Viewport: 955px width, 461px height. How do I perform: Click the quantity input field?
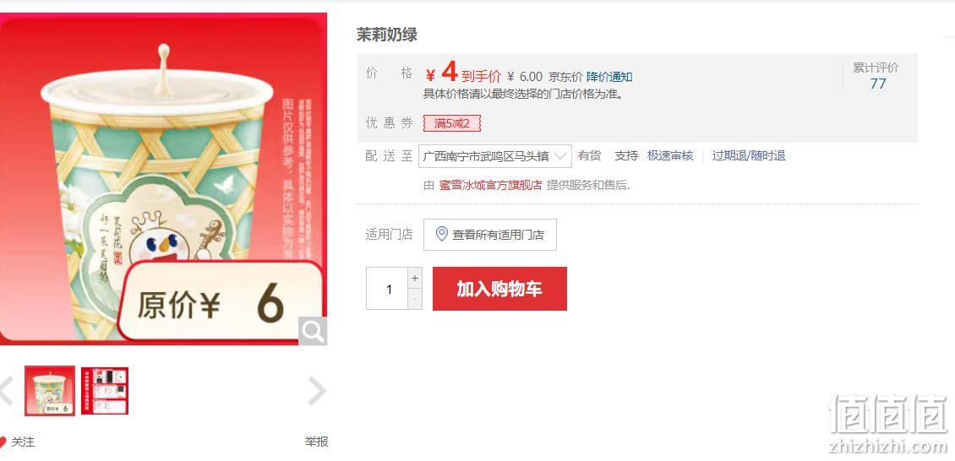point(387,289)
